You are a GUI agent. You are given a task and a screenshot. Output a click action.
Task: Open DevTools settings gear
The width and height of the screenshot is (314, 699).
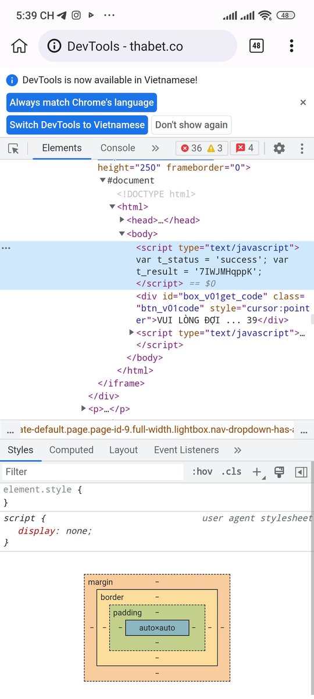[x=279, y=149]
